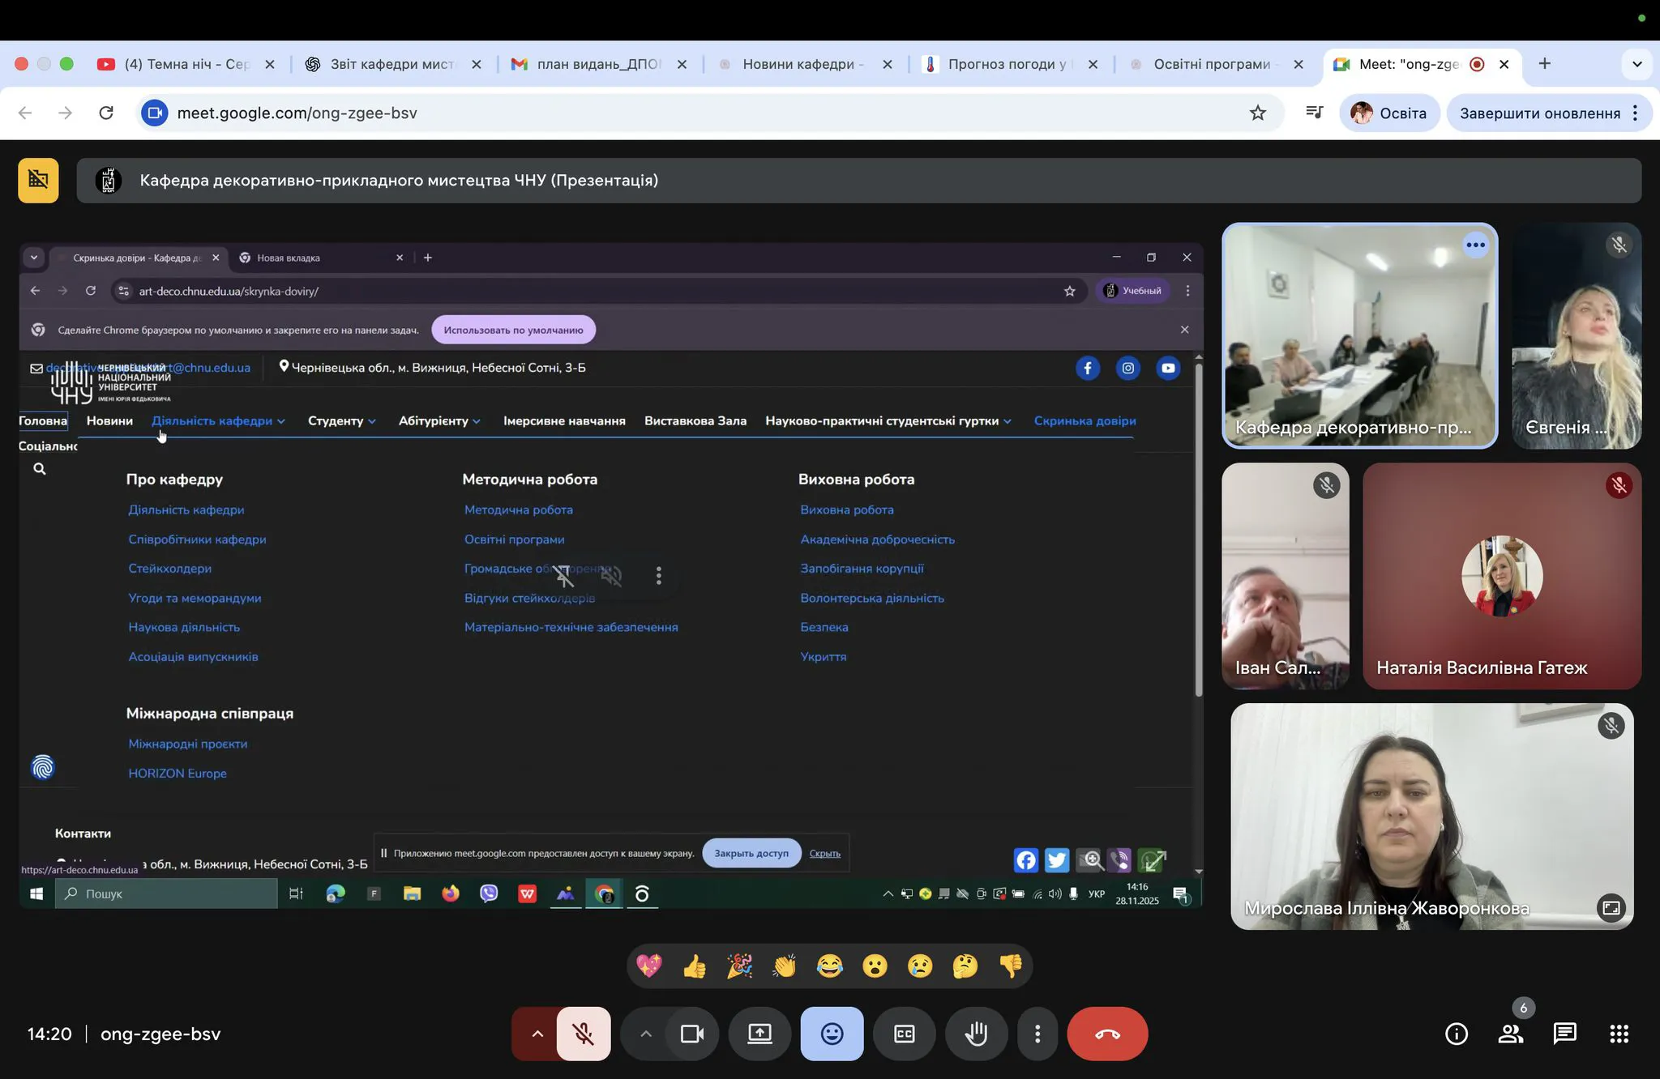Expand video settings arrow beside camera
This screenshot has width=1660, height=1079.
click(x=645, y=1034)
